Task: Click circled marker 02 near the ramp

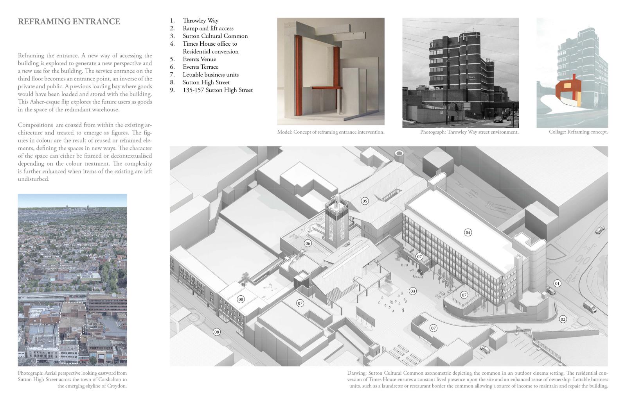Action: (x=563, y=319)
